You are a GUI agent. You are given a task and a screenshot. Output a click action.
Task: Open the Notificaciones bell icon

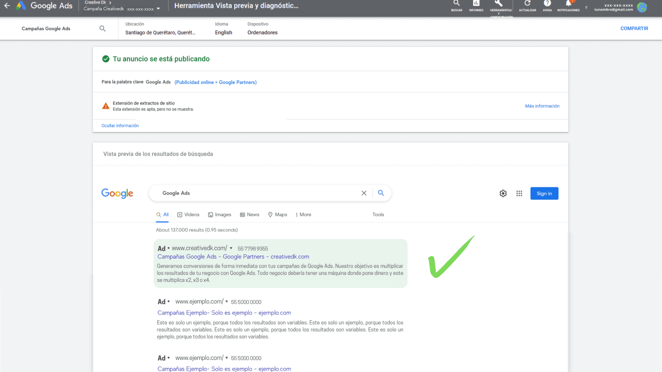[x=568, y=4]
